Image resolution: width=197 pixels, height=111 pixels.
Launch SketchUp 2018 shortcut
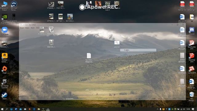click(192, 58)
